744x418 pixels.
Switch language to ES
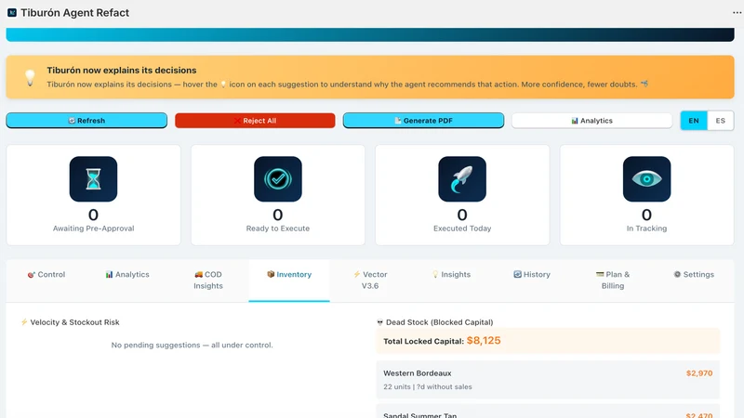720,121
